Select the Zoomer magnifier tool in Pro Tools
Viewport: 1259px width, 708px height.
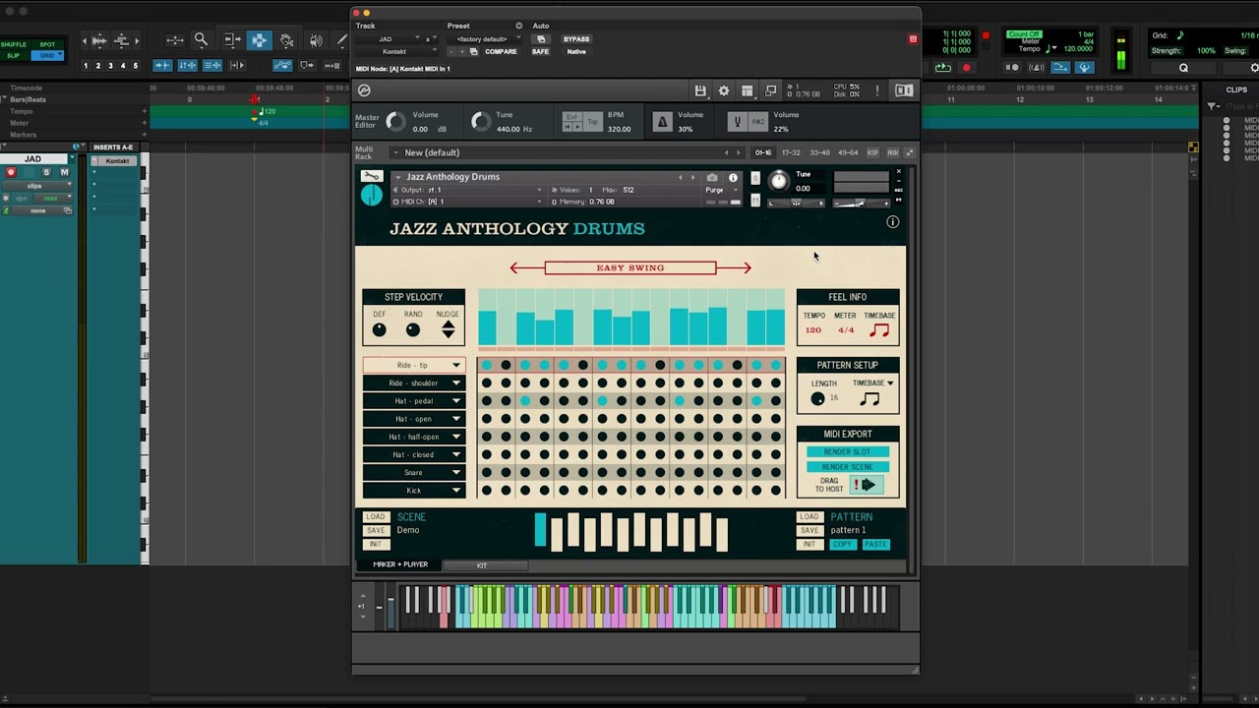click(x=201, y=40)
